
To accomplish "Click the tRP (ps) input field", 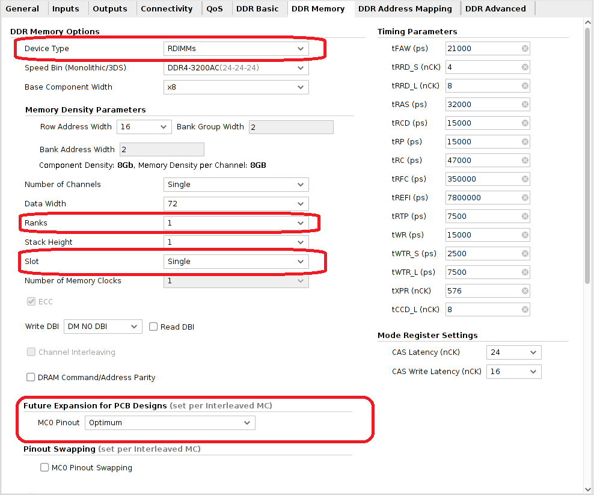I will 482,142.
